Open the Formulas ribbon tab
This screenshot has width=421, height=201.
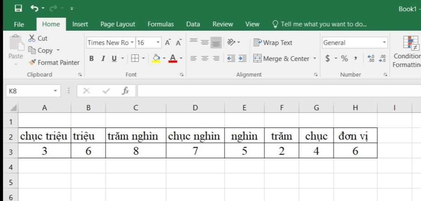(x=160, y=24)
